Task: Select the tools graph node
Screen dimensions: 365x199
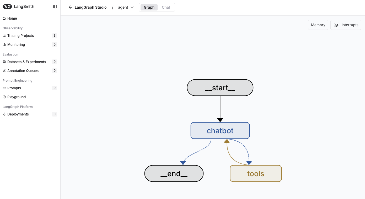Action: (256, 173)
